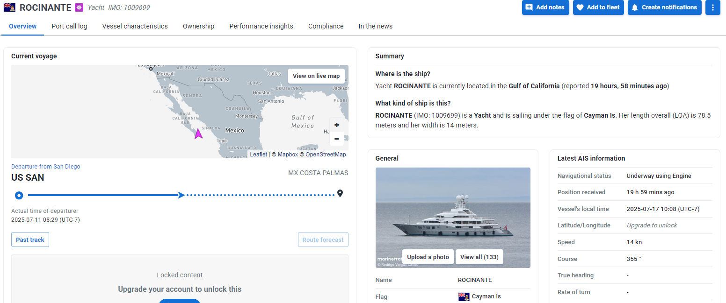Open the three-dot more options menu

coord(713,7)
